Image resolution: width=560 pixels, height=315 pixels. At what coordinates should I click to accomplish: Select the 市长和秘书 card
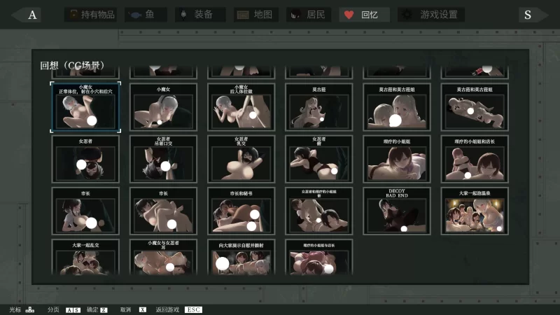pos(241,211)
